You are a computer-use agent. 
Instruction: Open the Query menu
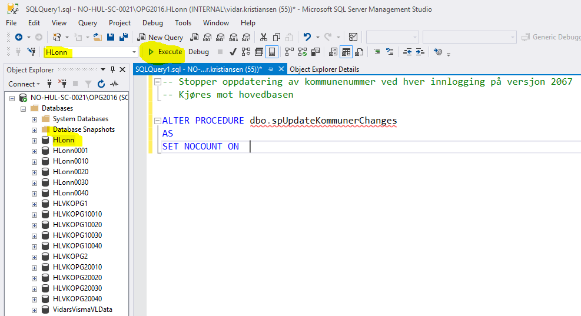pos(88,23)
